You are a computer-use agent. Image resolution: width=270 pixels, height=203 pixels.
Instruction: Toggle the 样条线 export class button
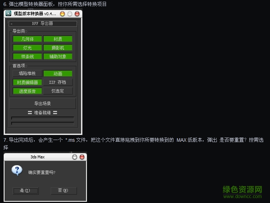click(x=27, y=56)
